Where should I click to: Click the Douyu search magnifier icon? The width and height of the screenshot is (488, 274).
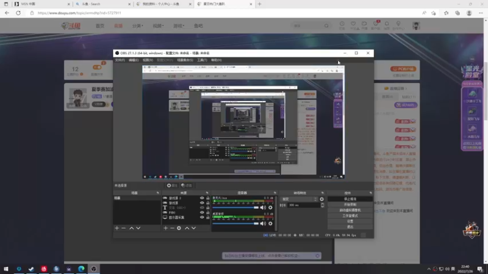point(326,26)
